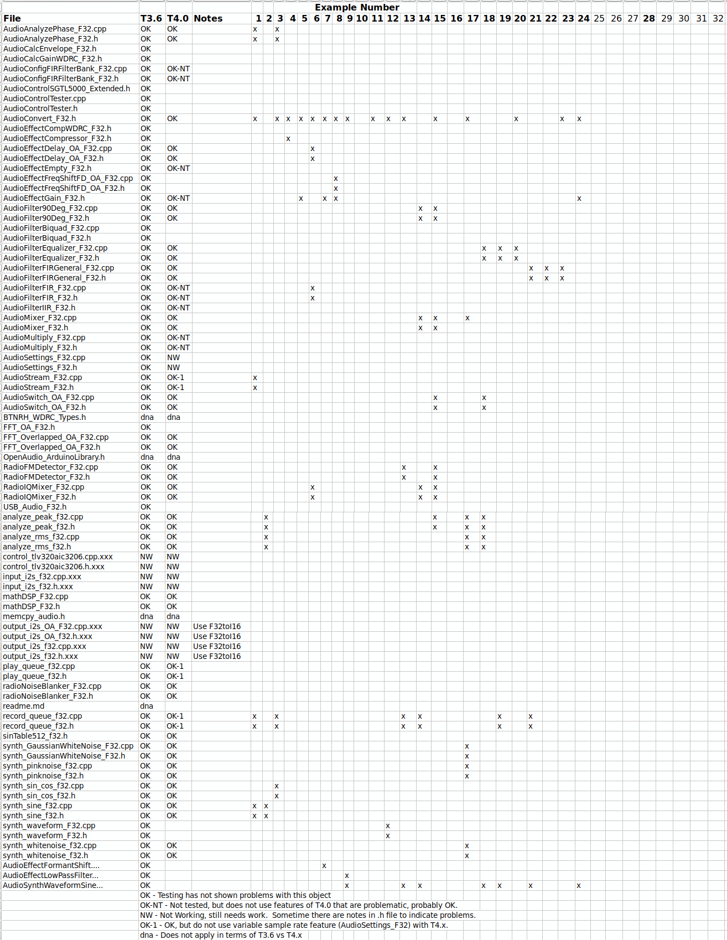Click synth_whitenoise_f32.h cell
This screenshot has width=727, height=940.
tap(70, 855)
